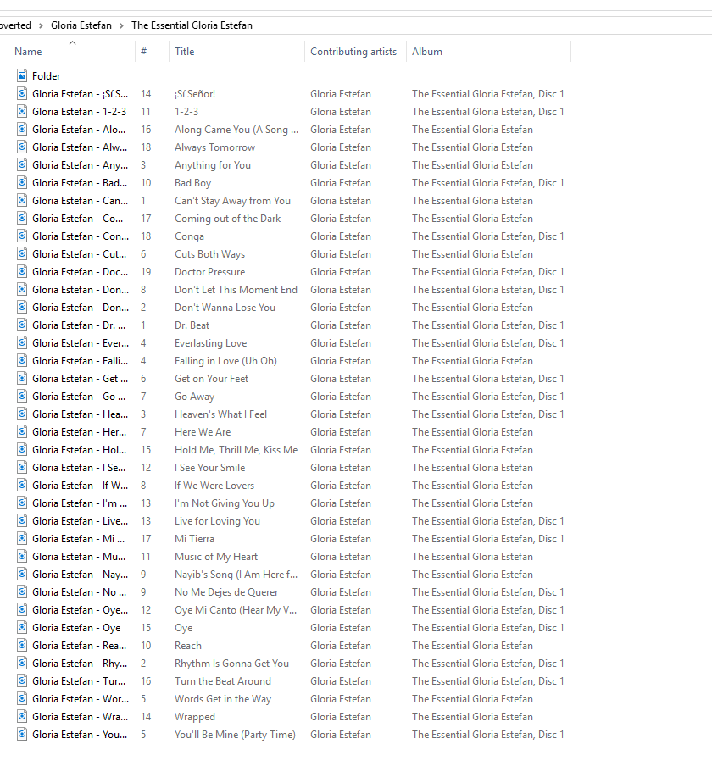The width and height of the screenshot is (712, 783).
Task: Click the Dr. Beat file icon
Action: point(22,325)
